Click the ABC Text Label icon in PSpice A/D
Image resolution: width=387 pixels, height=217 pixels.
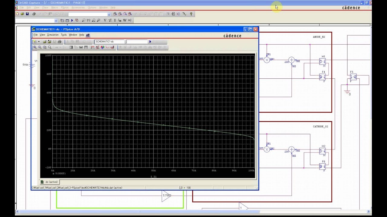[x=102, y=47]
